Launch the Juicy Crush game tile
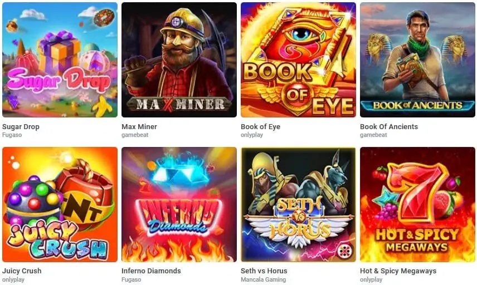The image size is (477, 285). pos(60,204)
